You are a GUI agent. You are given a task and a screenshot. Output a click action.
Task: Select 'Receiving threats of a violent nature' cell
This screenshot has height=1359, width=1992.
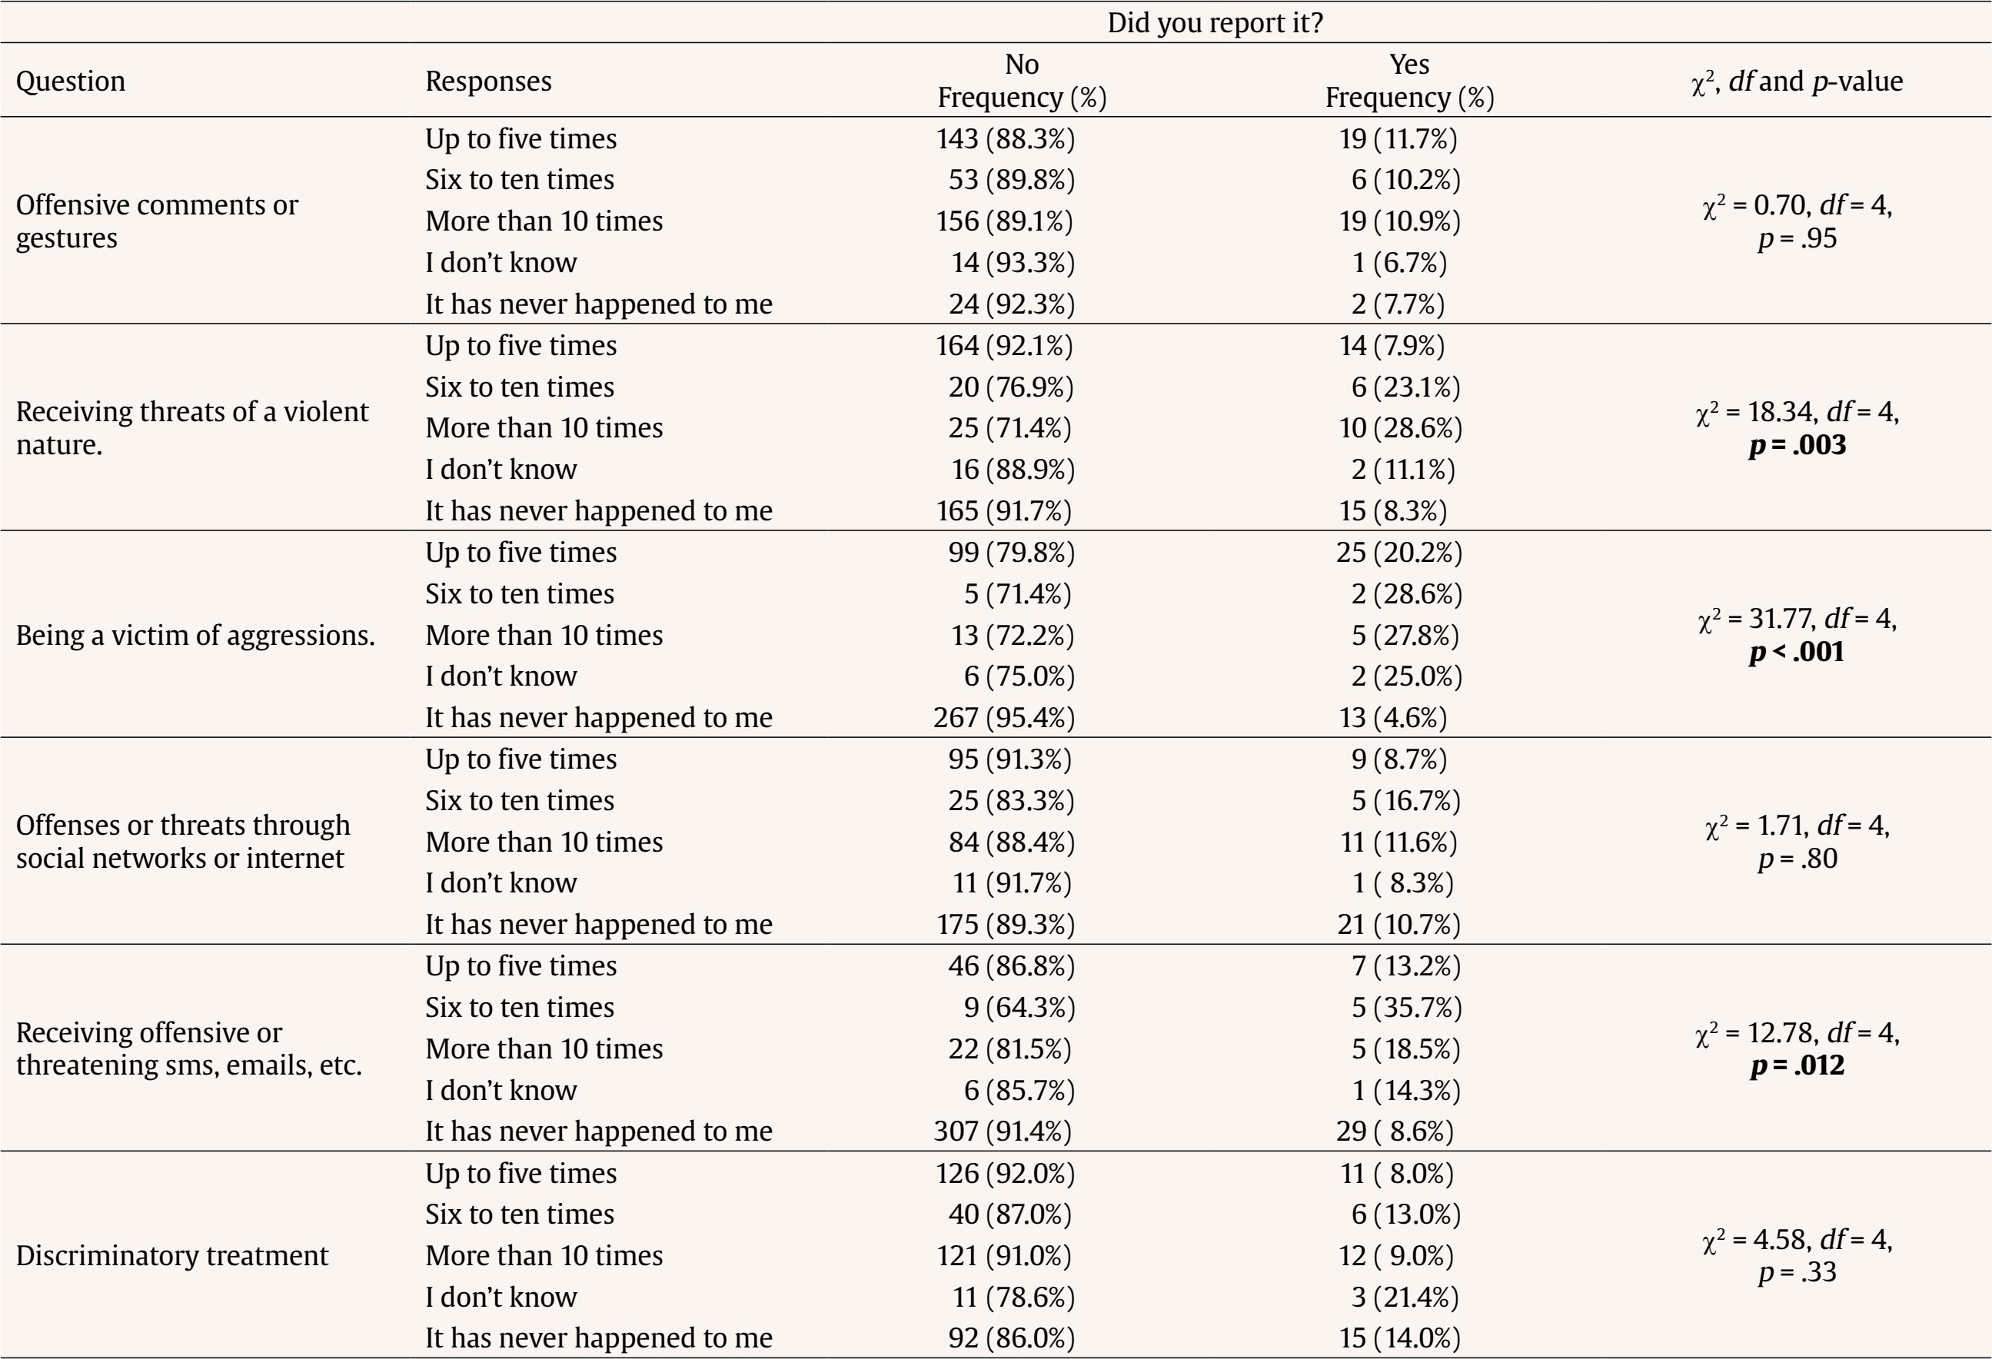coord(192,427)
